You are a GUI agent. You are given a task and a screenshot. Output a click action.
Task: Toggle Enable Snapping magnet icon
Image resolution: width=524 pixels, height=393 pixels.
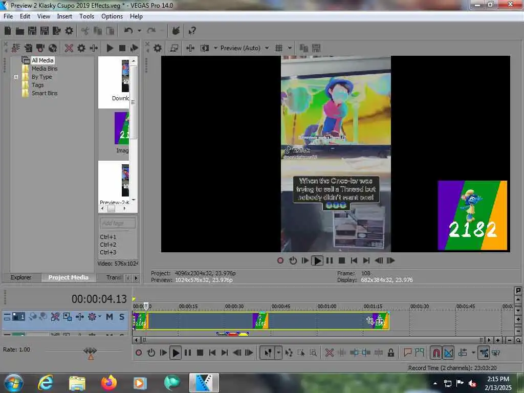pyautogui.click(x=436, y=353)
